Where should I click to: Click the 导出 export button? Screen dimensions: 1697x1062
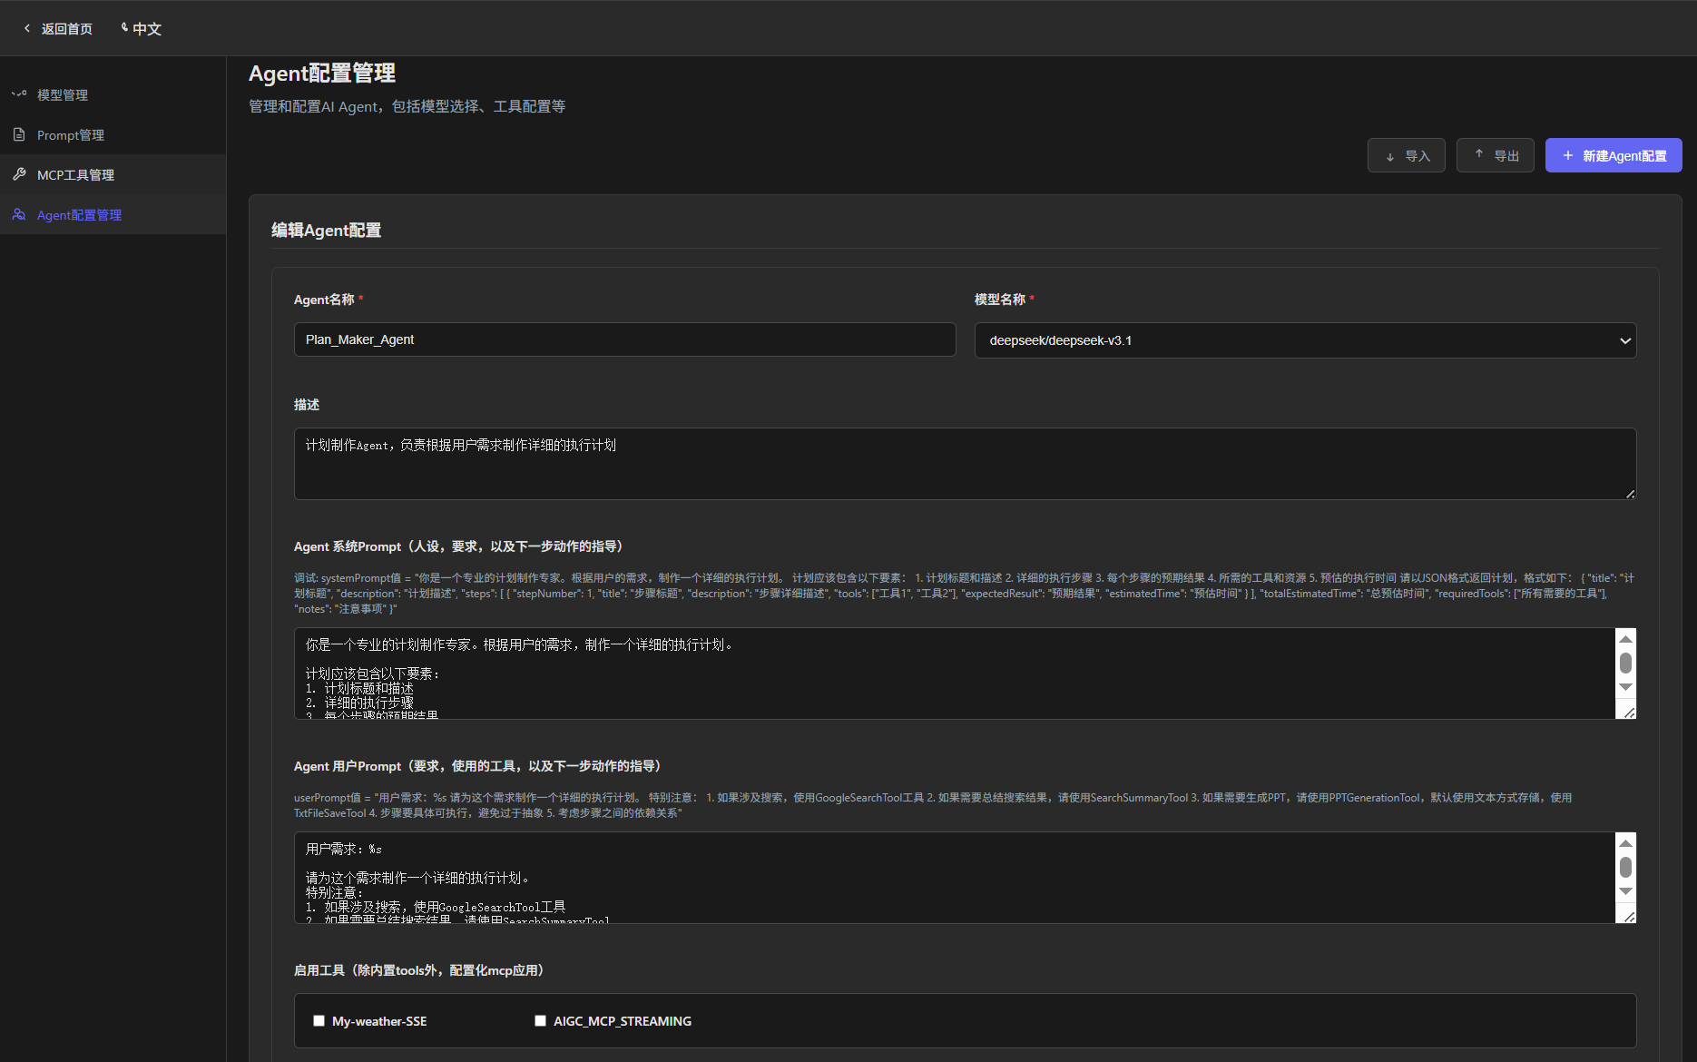[x=1496, y=155]
